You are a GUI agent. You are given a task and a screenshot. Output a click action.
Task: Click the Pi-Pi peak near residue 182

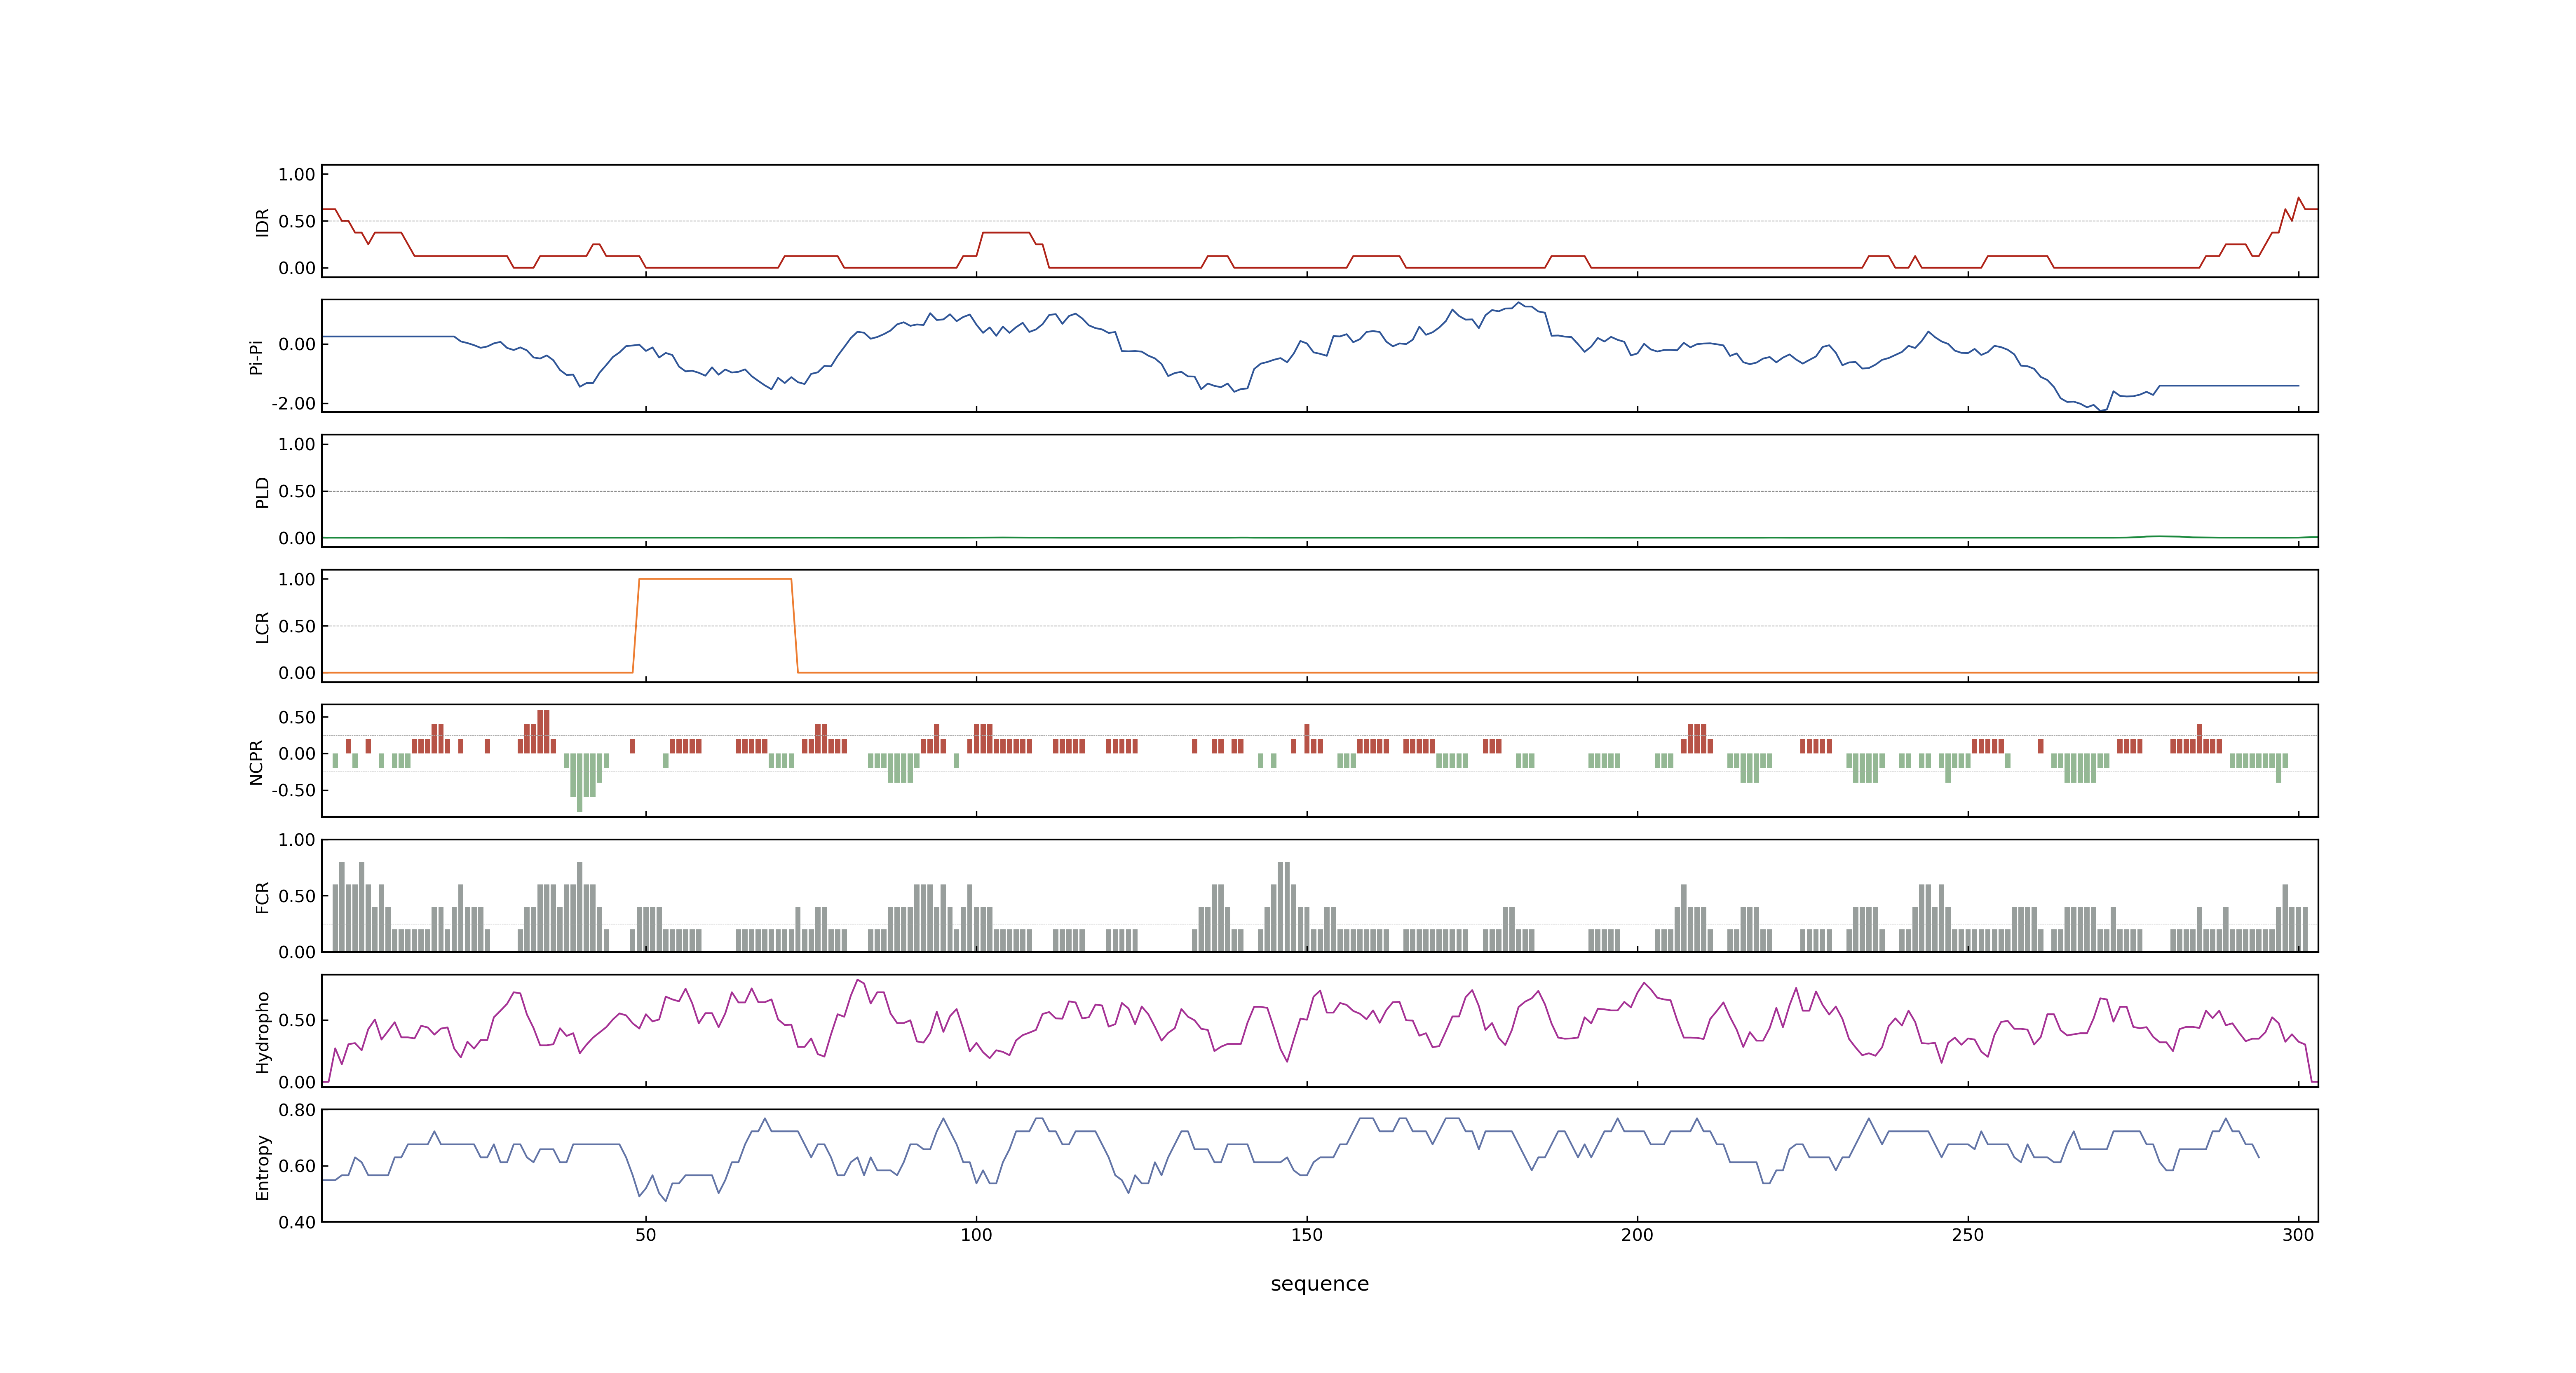coord(1518,303)
